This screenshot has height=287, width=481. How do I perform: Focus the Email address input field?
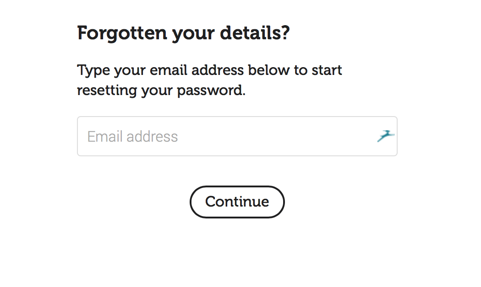pos(229,136)
